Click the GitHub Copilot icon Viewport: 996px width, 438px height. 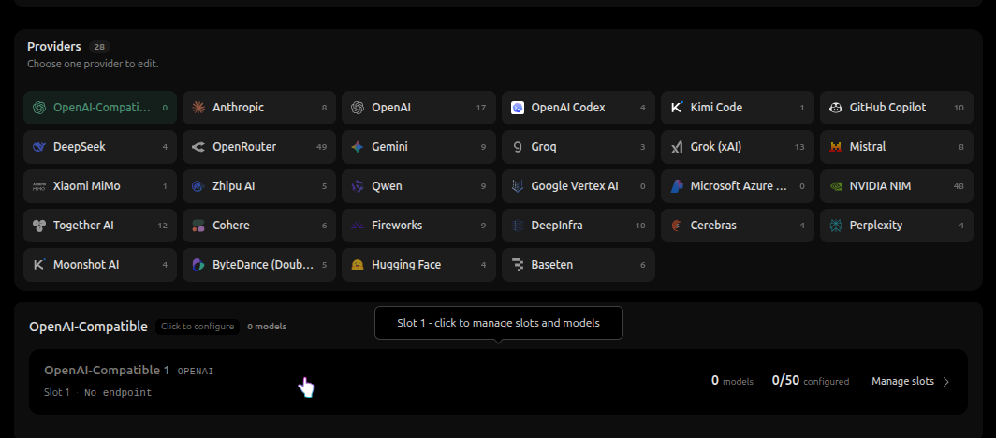point(836,108)
